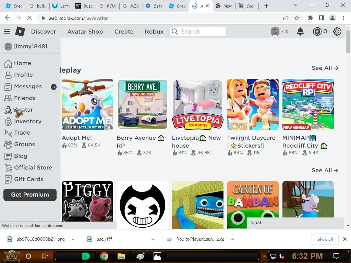Open the Chrome three-dot menu
351x263 pixels.
[x=343, y=18]
